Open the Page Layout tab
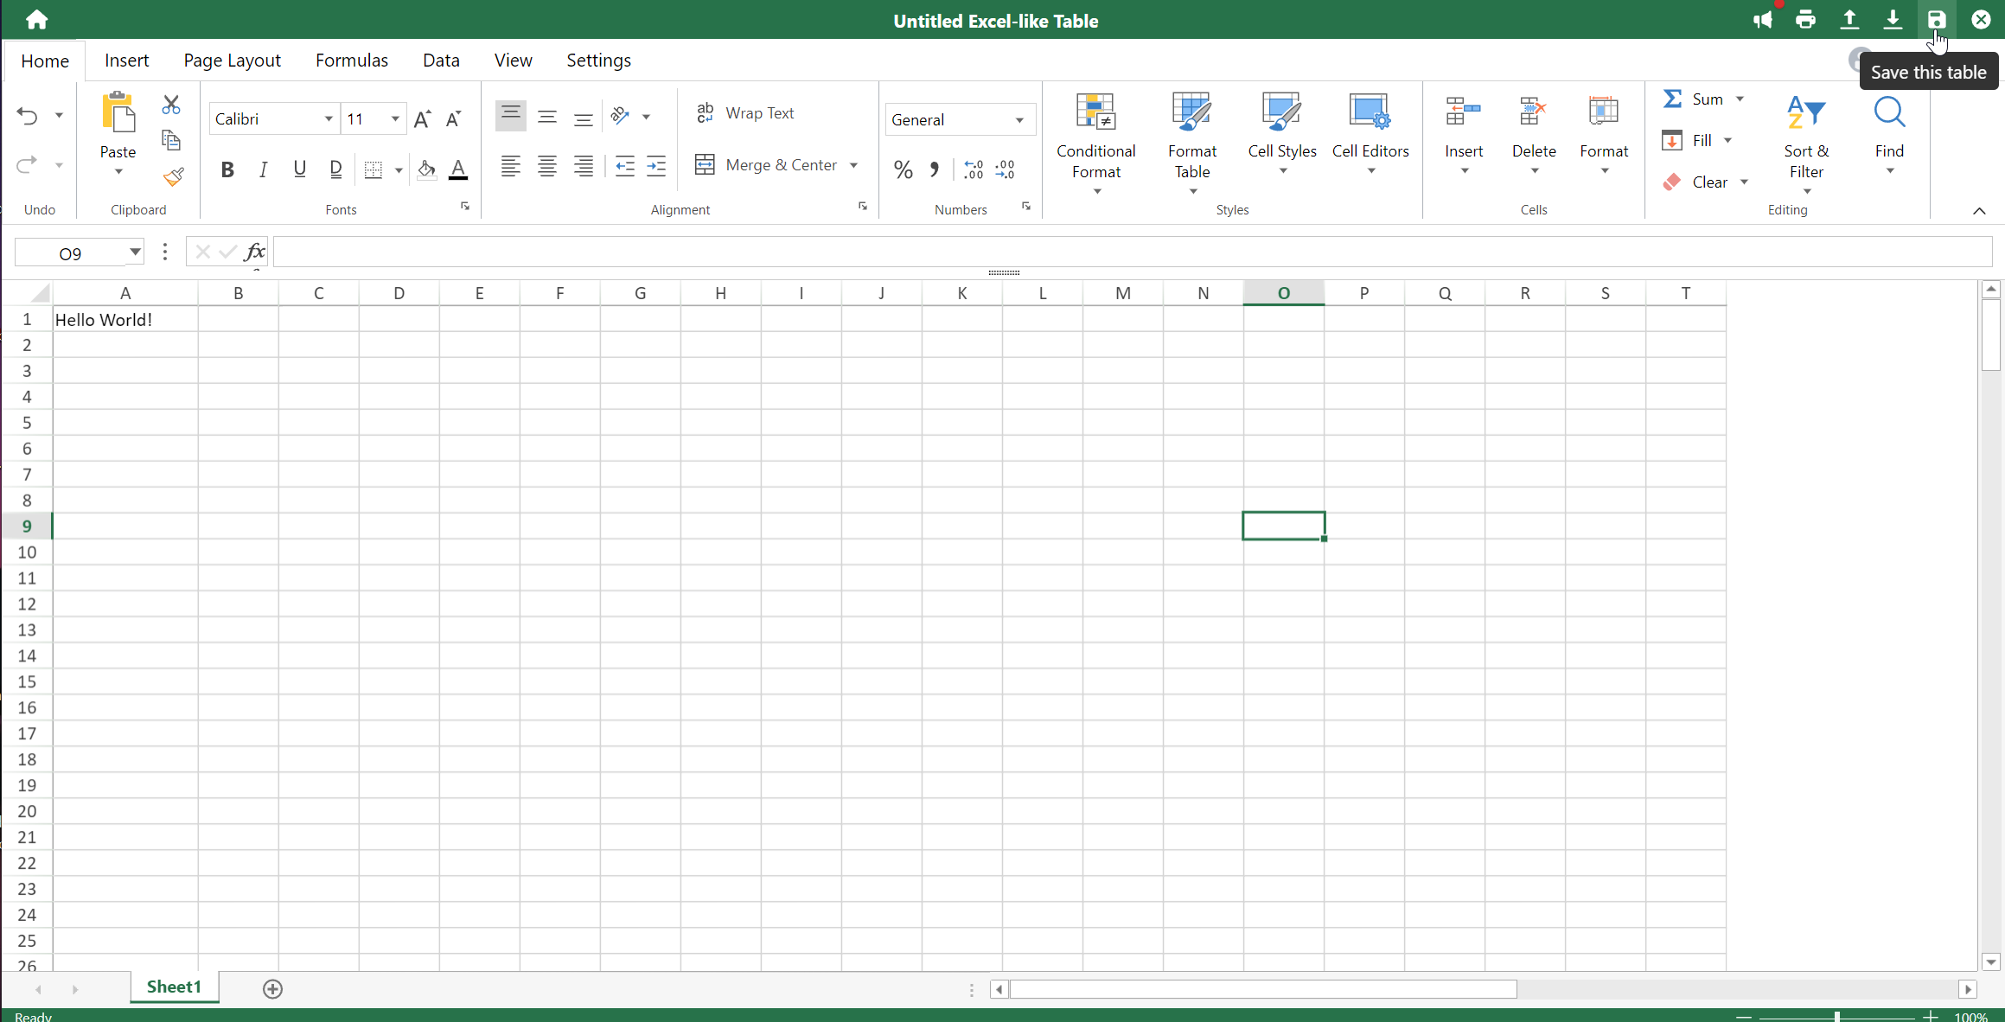2005x1022 pixels. (x=232, y=61)
